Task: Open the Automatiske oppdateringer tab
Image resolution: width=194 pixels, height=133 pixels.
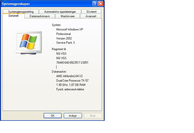Action: 60,12
